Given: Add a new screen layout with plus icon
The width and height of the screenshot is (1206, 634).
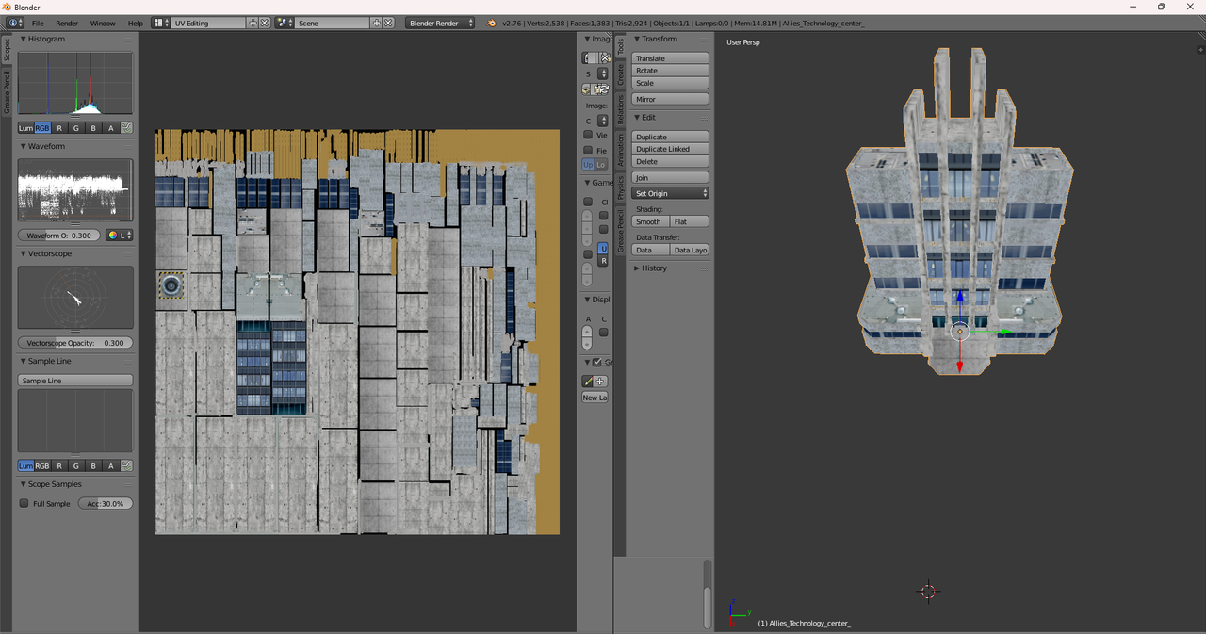Looking at the screenshot, I should click(253, 23).
